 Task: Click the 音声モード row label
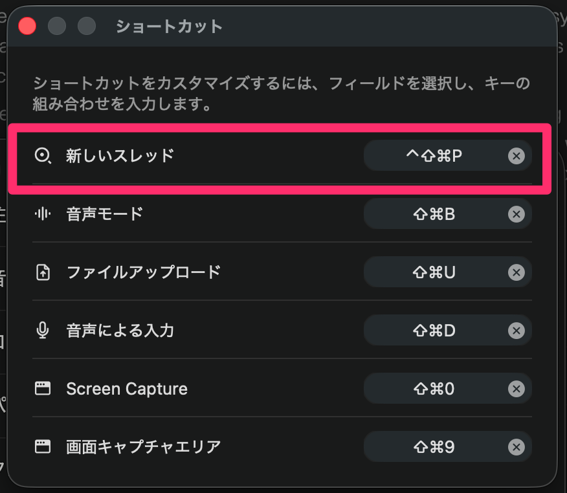104,214
